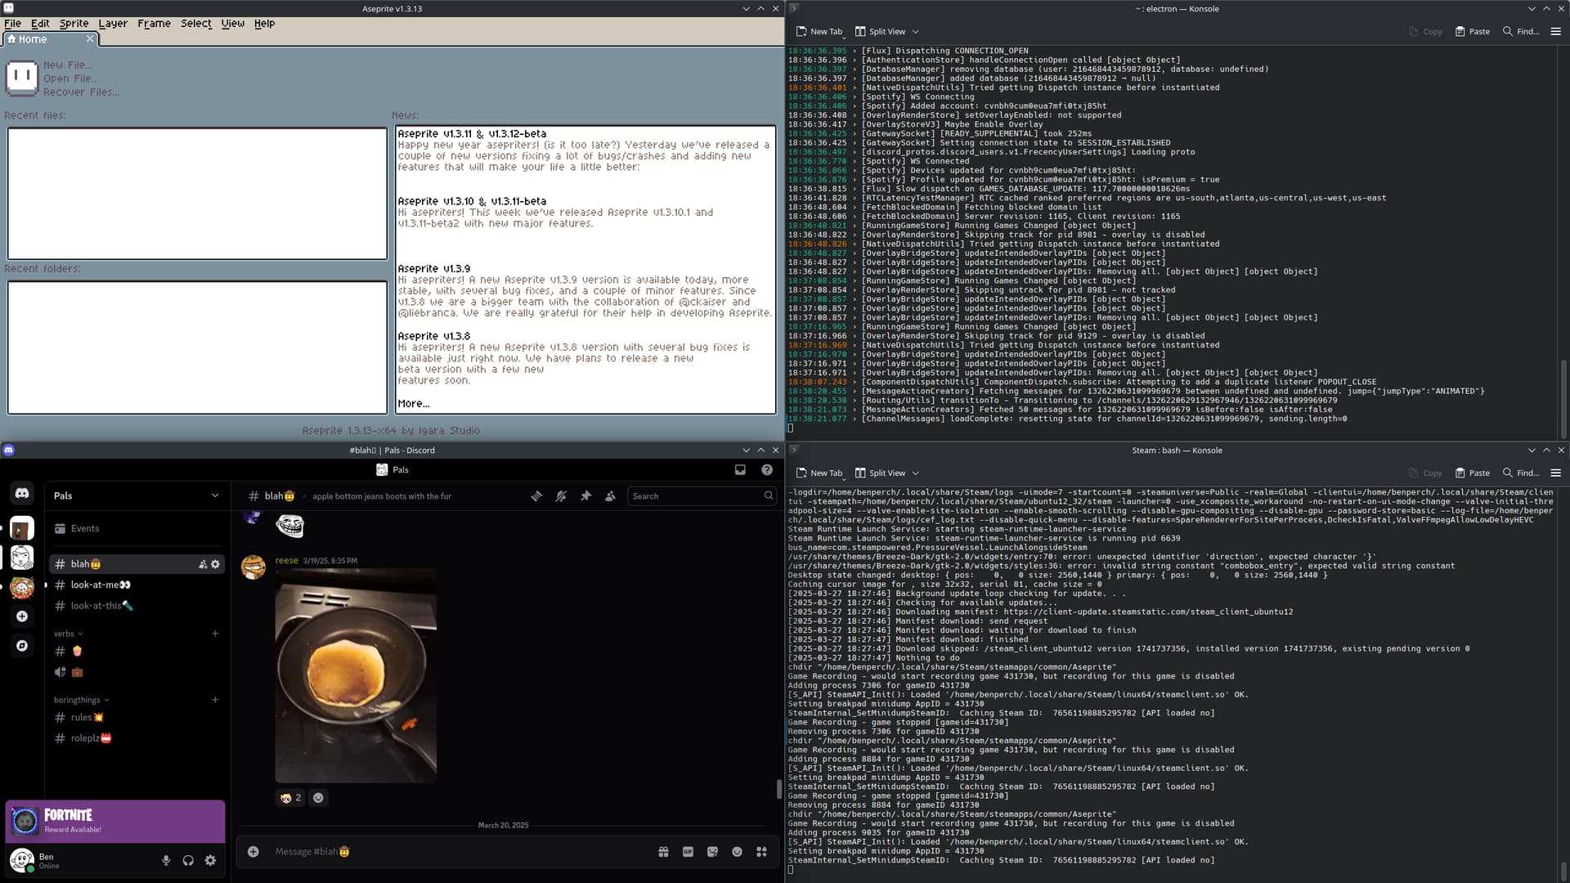Click New Tab in Steam bash Konsole toolbar
Screen dimensions: 1570x883
pyautogui.click(x=819, y=473)
